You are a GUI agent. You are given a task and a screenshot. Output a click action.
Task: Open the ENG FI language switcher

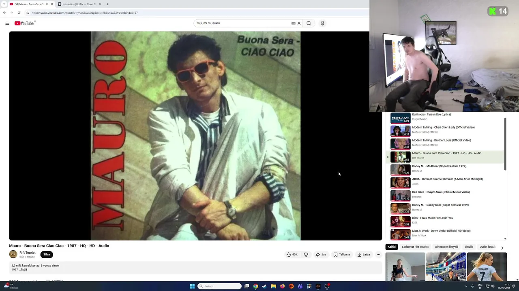click(480, 286)
